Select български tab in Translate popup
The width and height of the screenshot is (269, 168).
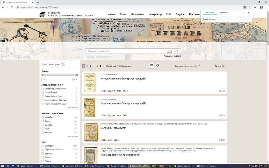(224, 13)
